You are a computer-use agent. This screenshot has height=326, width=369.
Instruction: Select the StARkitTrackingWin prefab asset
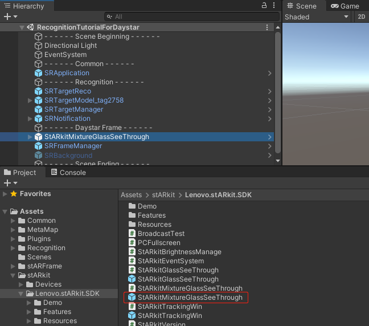[x=170, y=316]
